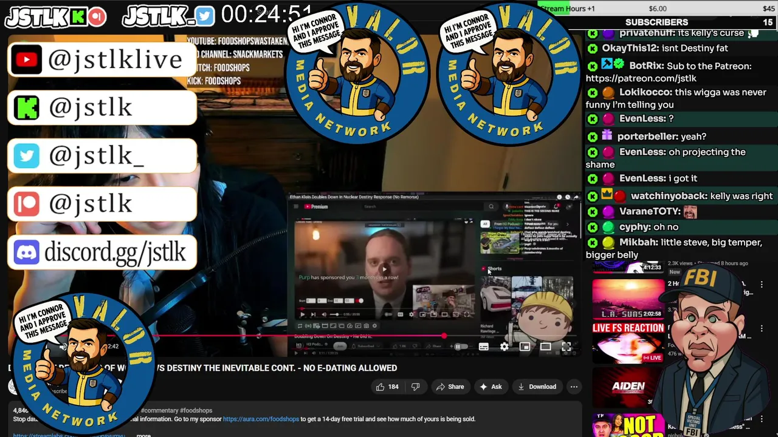The height and width of the screenshot is (437, 778).
Task: Toggle captions on inner video player
Action: pyautogui.click(x=400, y=314)
